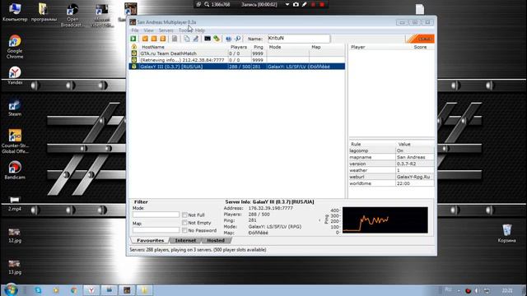Open the Help menu
The width and height of the screenshot is (527, 296).
[x=199, y=30]
